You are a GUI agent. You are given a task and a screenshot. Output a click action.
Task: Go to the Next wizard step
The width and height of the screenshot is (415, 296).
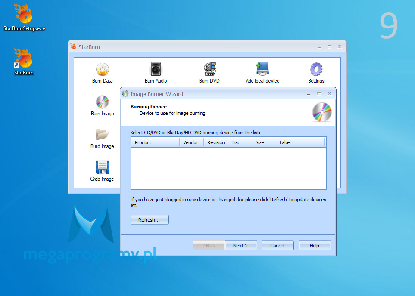241,246
